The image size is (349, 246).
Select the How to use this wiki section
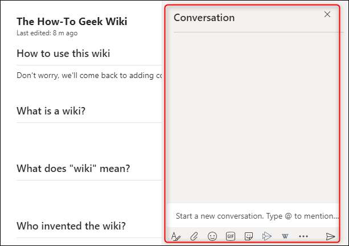click(x=63, y=54)
